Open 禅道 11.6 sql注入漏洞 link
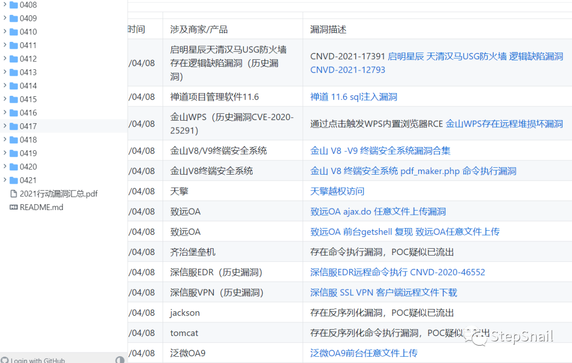Image resolution: width=572 pixels, height=363 pixels. [354, 97]
